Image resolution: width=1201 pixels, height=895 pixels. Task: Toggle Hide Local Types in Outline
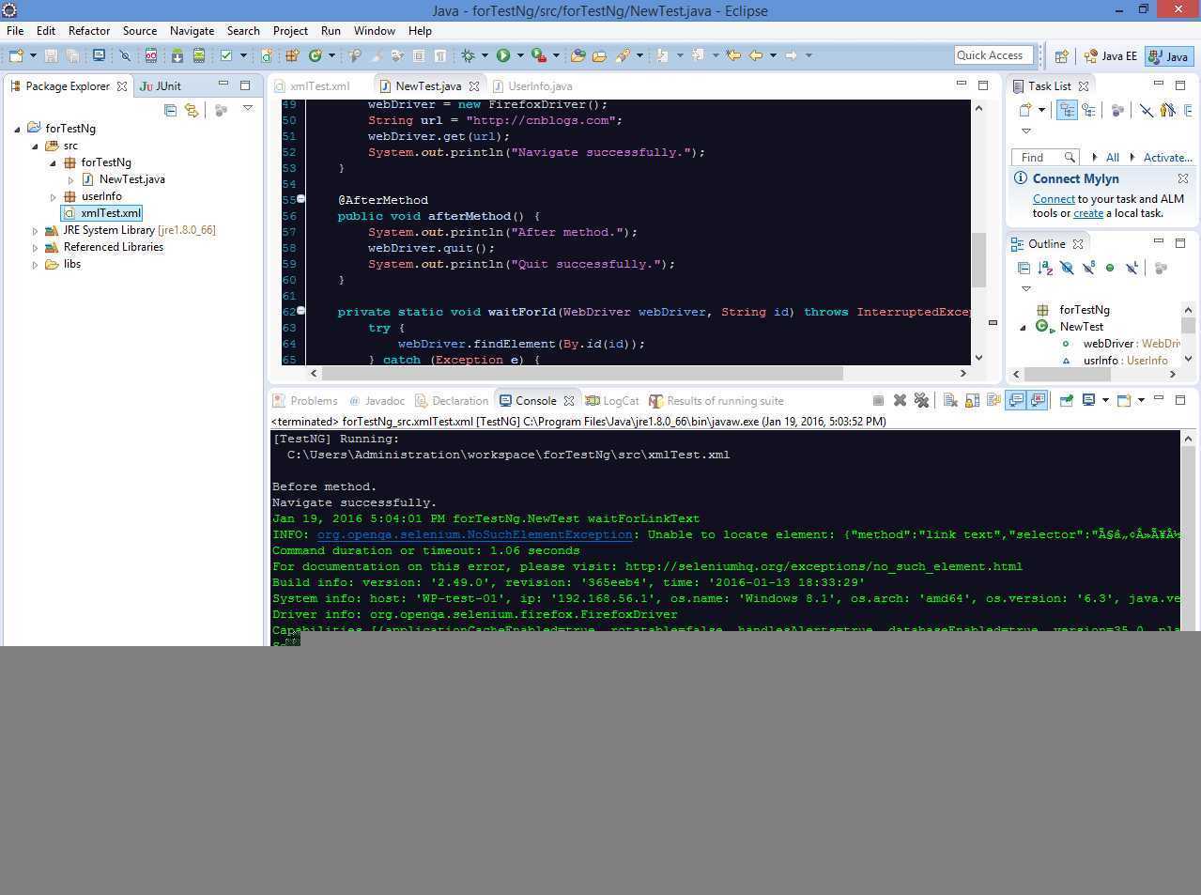click(x=1132, y=268)
